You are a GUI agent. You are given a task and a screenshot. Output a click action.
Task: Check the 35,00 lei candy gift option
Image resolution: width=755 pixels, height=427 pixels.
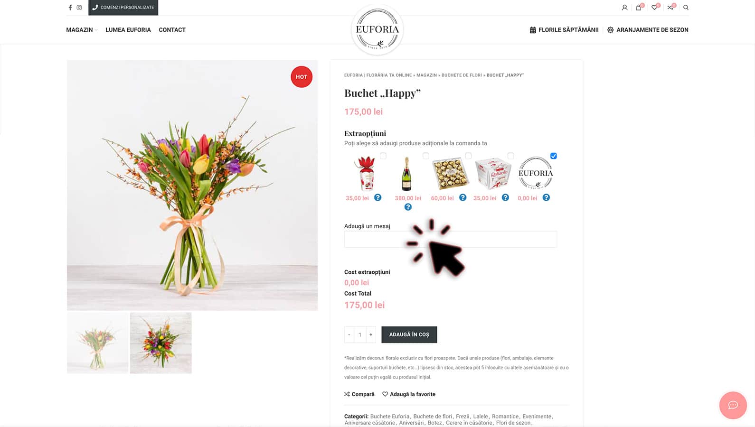(x=383, y=156)
